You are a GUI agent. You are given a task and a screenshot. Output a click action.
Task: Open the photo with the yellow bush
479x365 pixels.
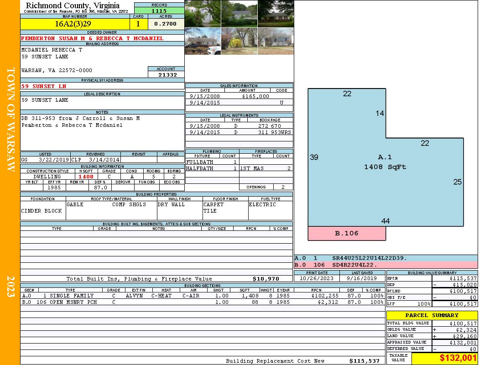click(x=239, y=41)
